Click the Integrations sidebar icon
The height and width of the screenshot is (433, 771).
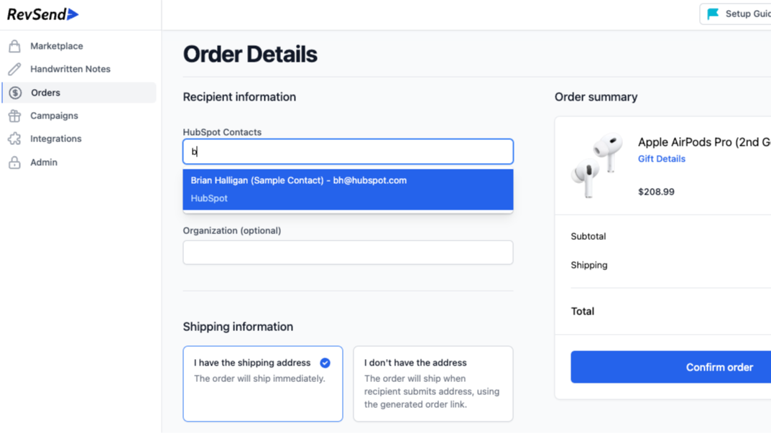coord(15,139)
